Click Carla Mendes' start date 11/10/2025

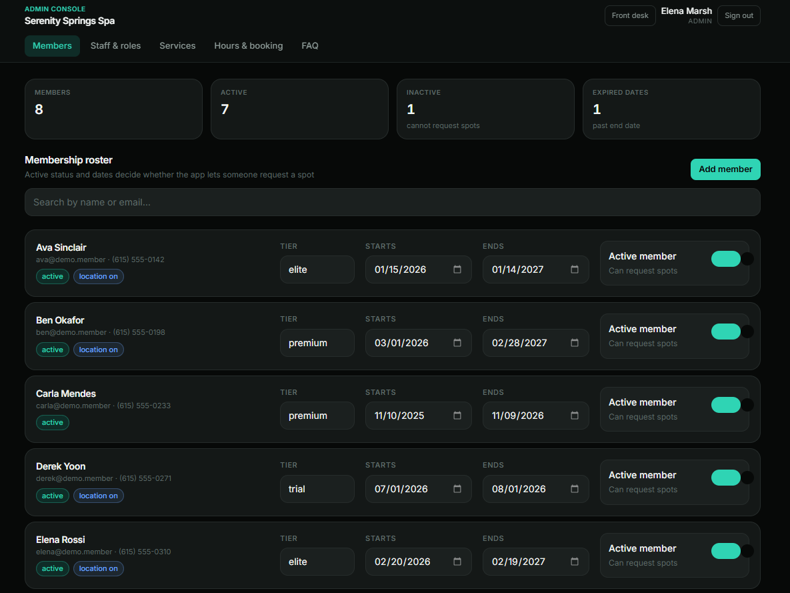(x=399, y=416)
